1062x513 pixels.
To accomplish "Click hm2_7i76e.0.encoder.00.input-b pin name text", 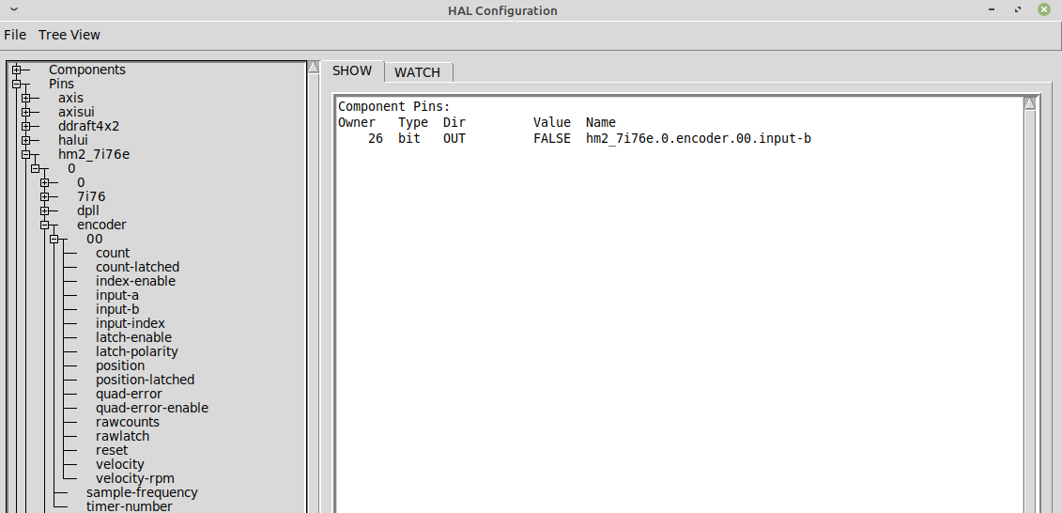I will point(699,139).
